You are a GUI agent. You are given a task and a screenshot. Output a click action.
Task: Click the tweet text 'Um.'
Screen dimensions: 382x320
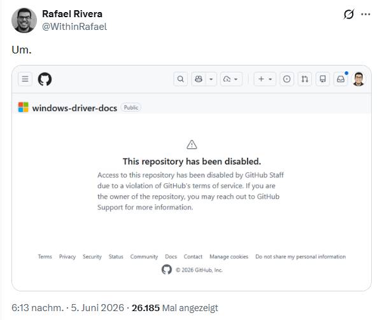pyautogui.click(x=22, y=50)
